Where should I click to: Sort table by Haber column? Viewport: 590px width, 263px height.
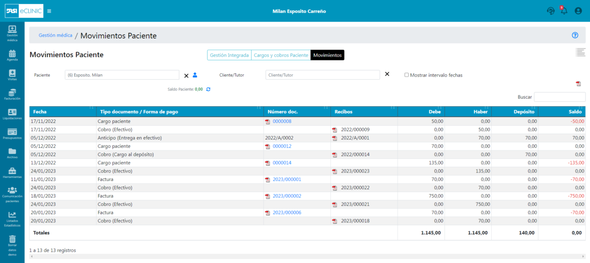coord(468,112)
